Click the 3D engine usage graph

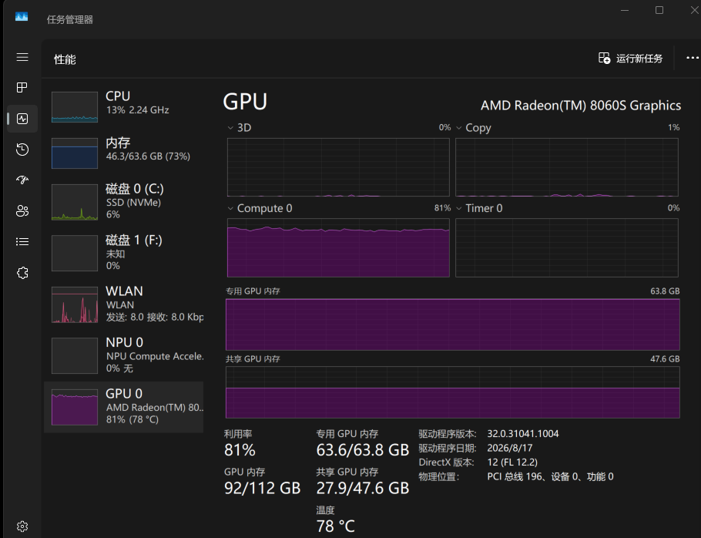pyautogui.click(x=338, y=167)
